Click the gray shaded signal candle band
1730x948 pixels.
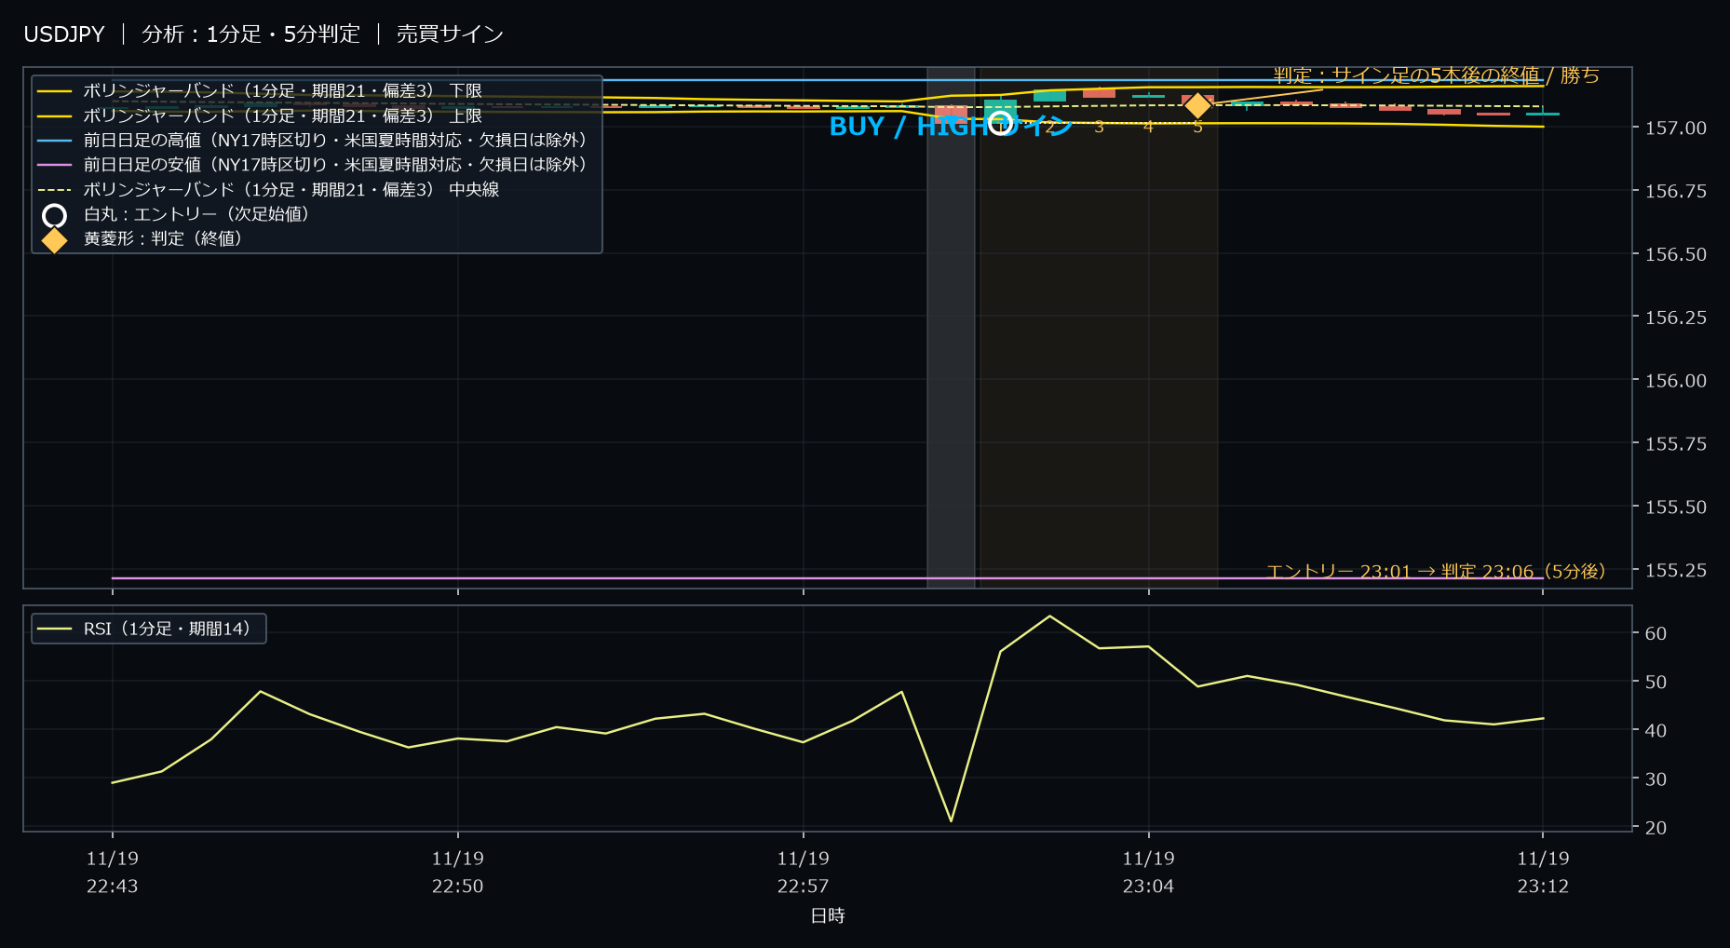[951, 327]
